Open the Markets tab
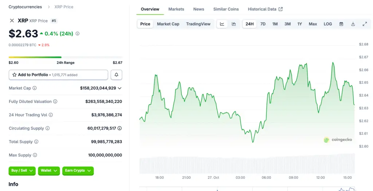 tap(176, 9)
